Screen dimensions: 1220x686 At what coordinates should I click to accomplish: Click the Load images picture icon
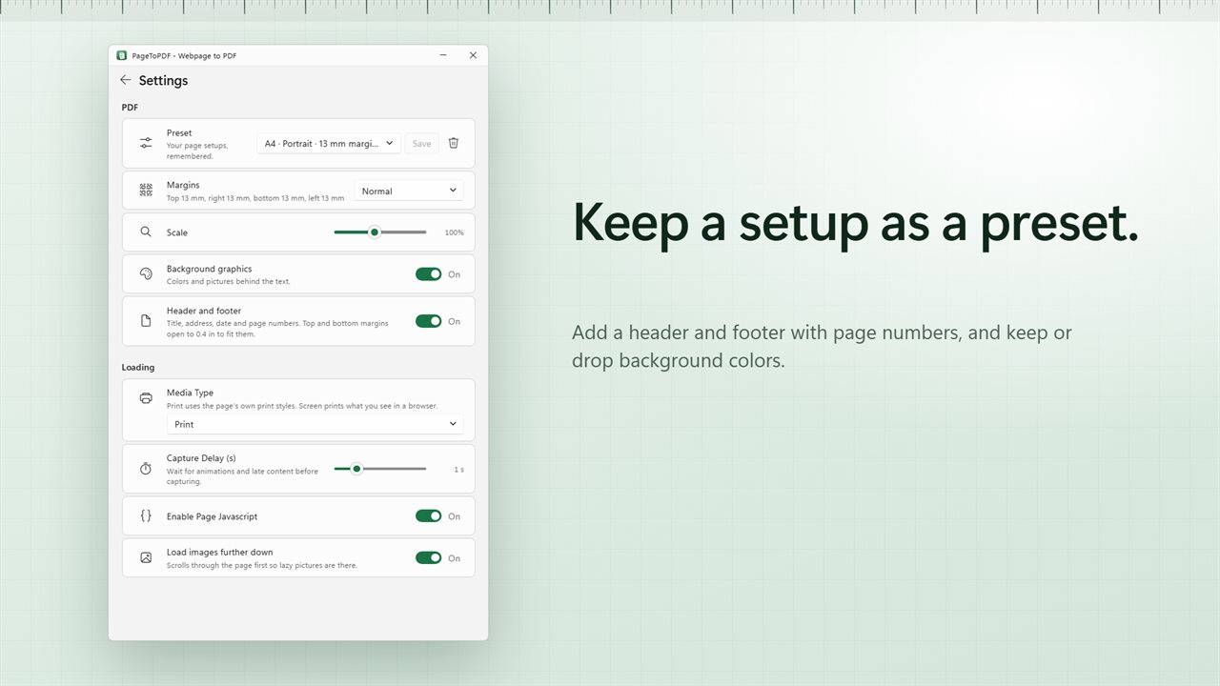[146, 557]
